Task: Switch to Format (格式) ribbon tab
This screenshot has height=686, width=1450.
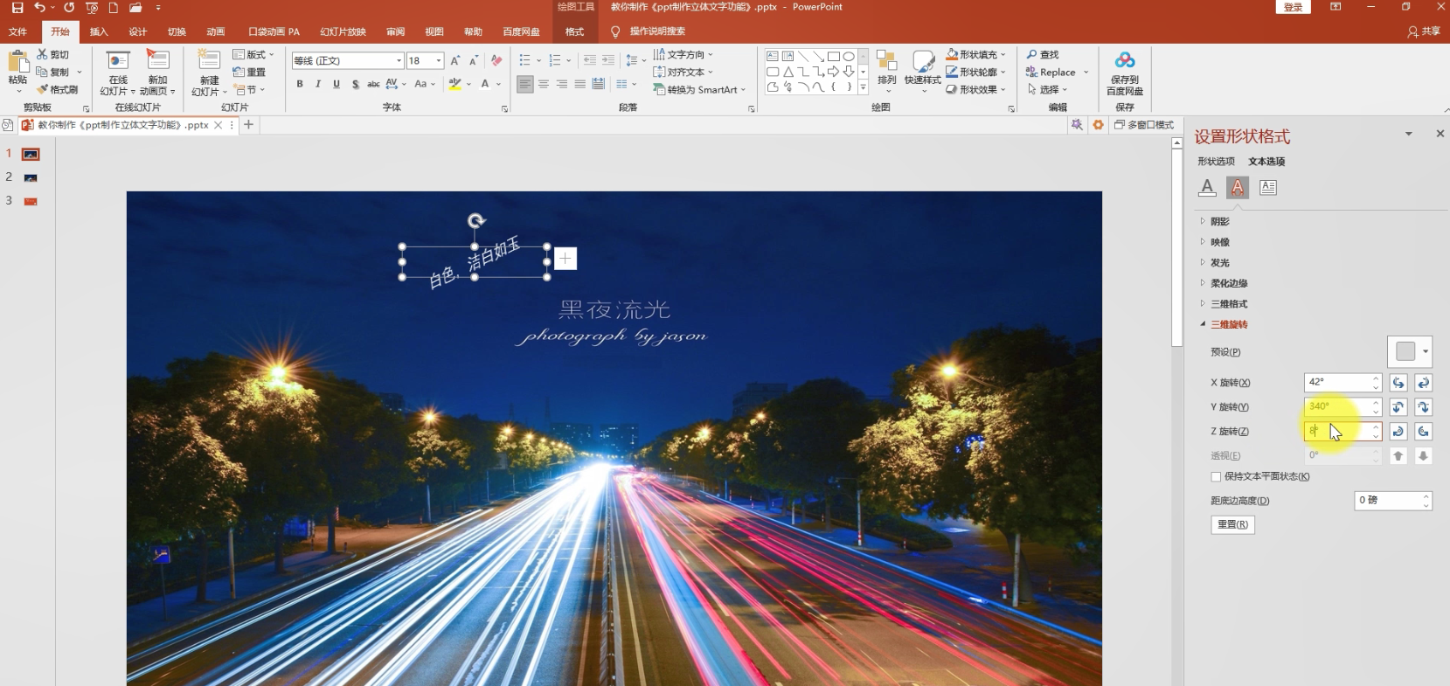Action: click(574, 31)
